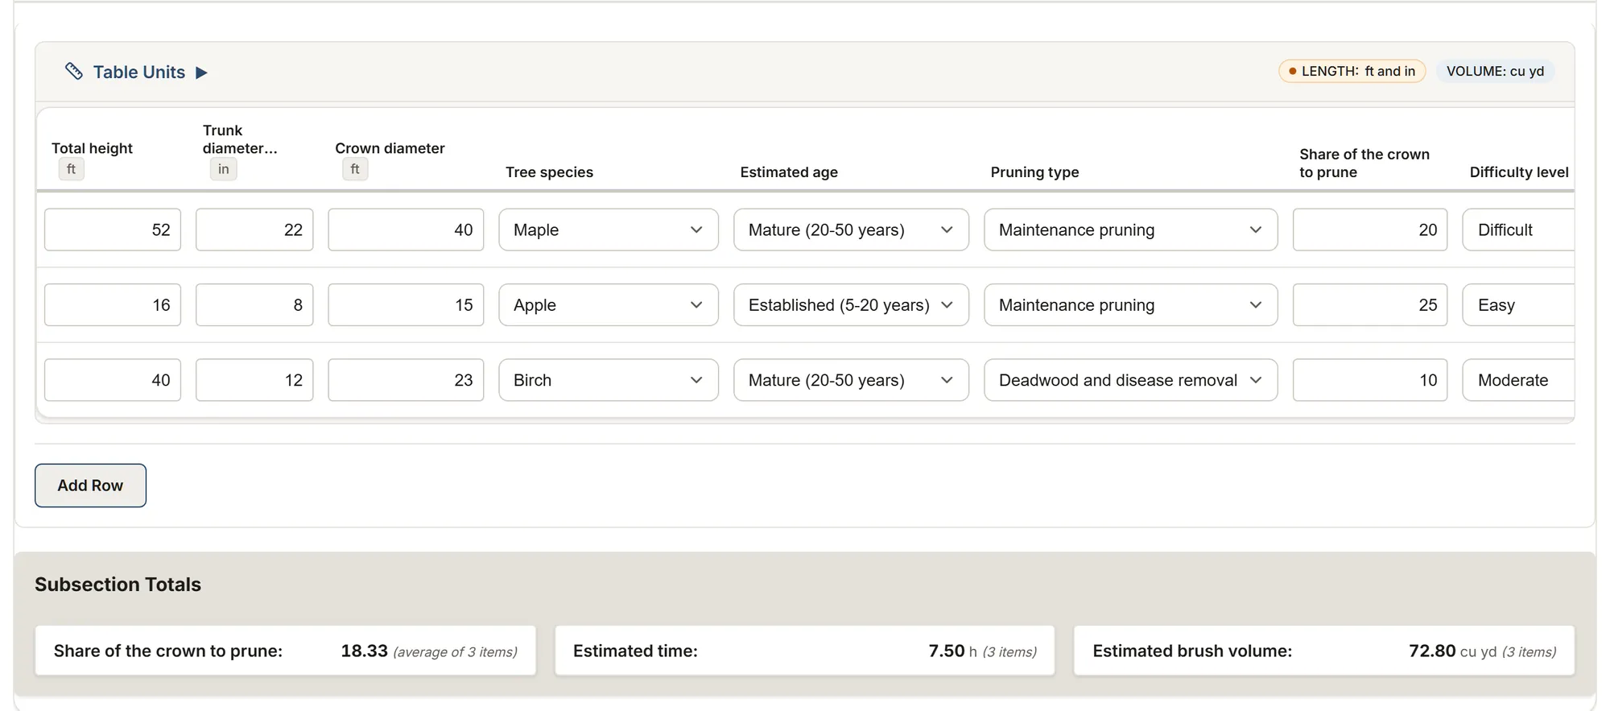Click the in unit tag under Trunk diameter
Viewport: 1610px width, 711px height.
(224, 169)
